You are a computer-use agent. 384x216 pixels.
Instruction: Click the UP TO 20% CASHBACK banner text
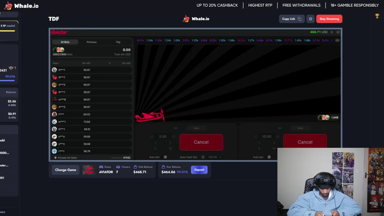click(217, 5)
